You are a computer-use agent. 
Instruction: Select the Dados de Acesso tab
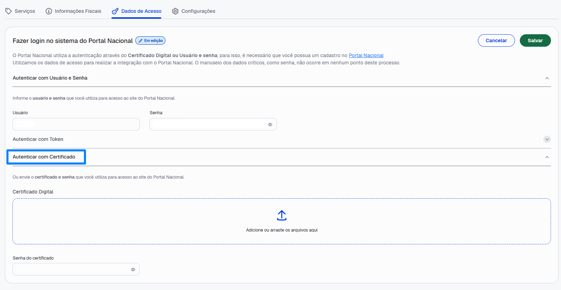(136, 11)
